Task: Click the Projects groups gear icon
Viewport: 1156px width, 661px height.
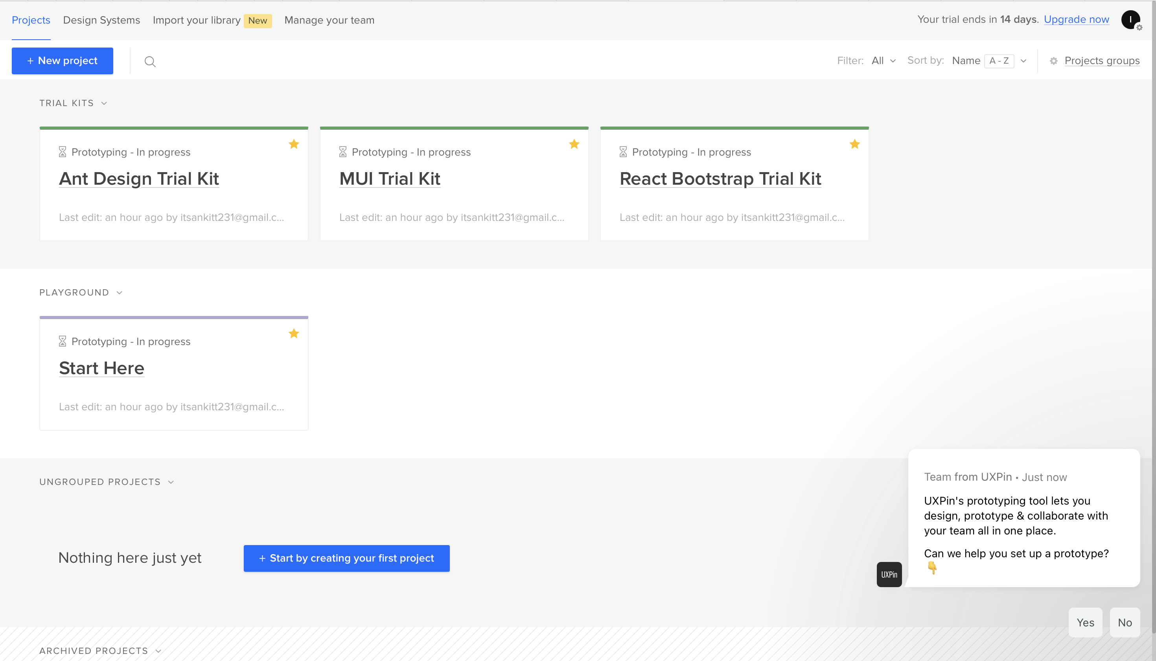Action: [1054, 61]
